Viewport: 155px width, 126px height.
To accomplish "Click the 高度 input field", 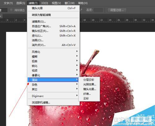I will click(98, 10).
